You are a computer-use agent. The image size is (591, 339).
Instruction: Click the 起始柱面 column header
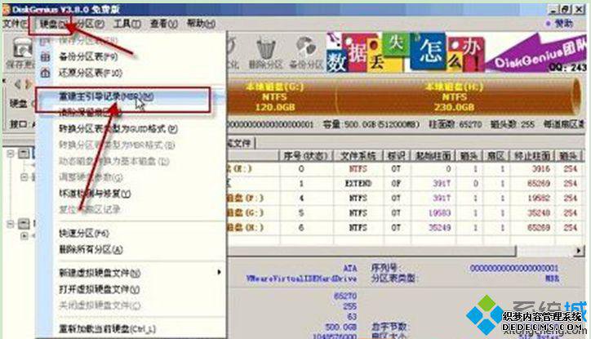pos(433,155)
